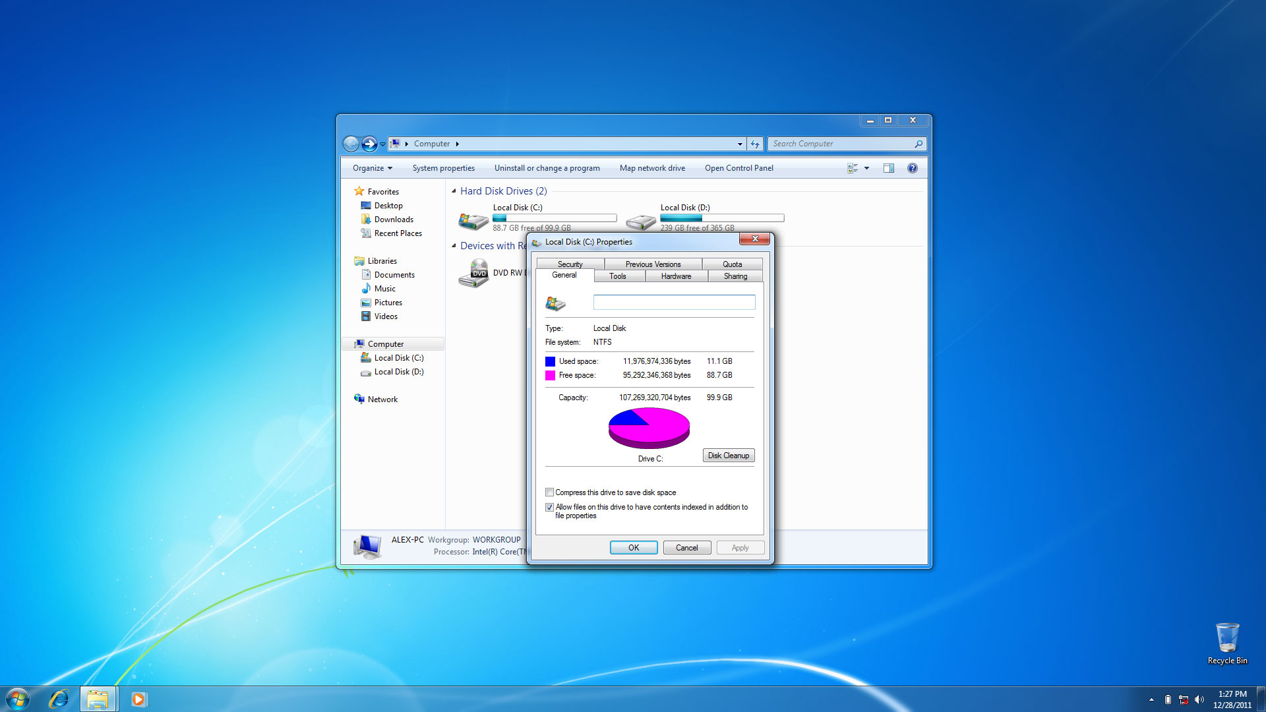Switch to the Tools tab

coord(618,276)
